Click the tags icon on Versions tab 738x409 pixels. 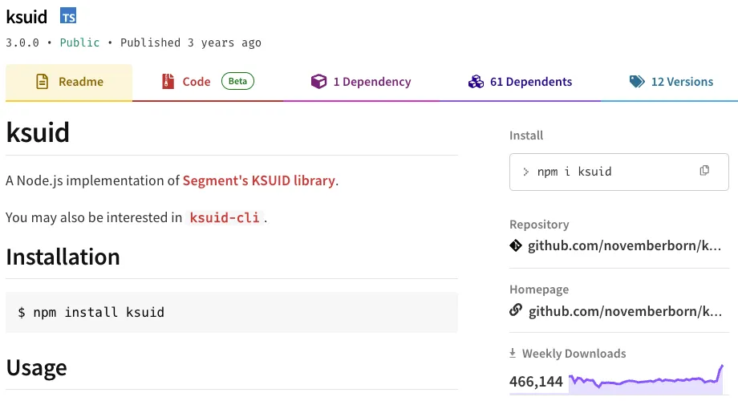(637, 82)
